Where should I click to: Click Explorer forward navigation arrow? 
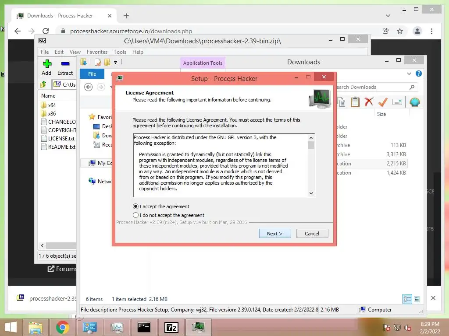pyautogui.click(x=101, y=87)
